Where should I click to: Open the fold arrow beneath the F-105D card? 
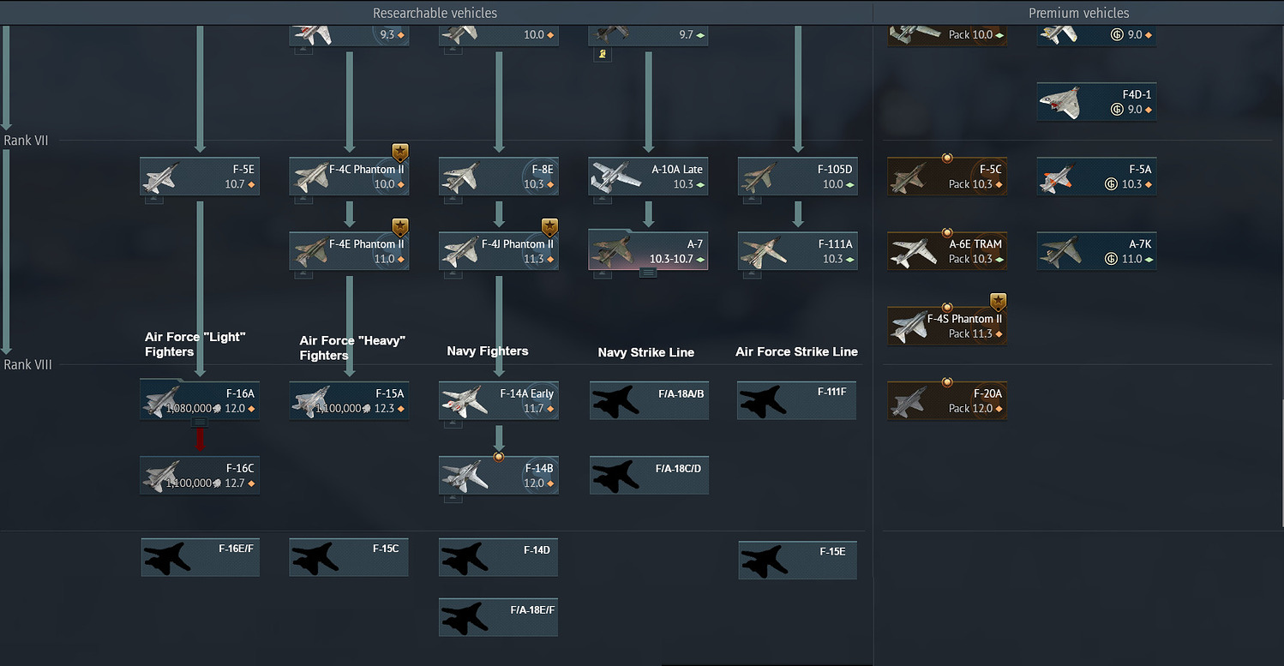point(752,198)
